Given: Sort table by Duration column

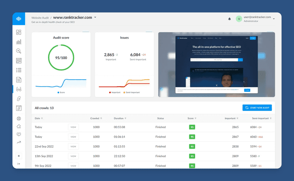Looking at the screenshot, I should click(120, 119).
